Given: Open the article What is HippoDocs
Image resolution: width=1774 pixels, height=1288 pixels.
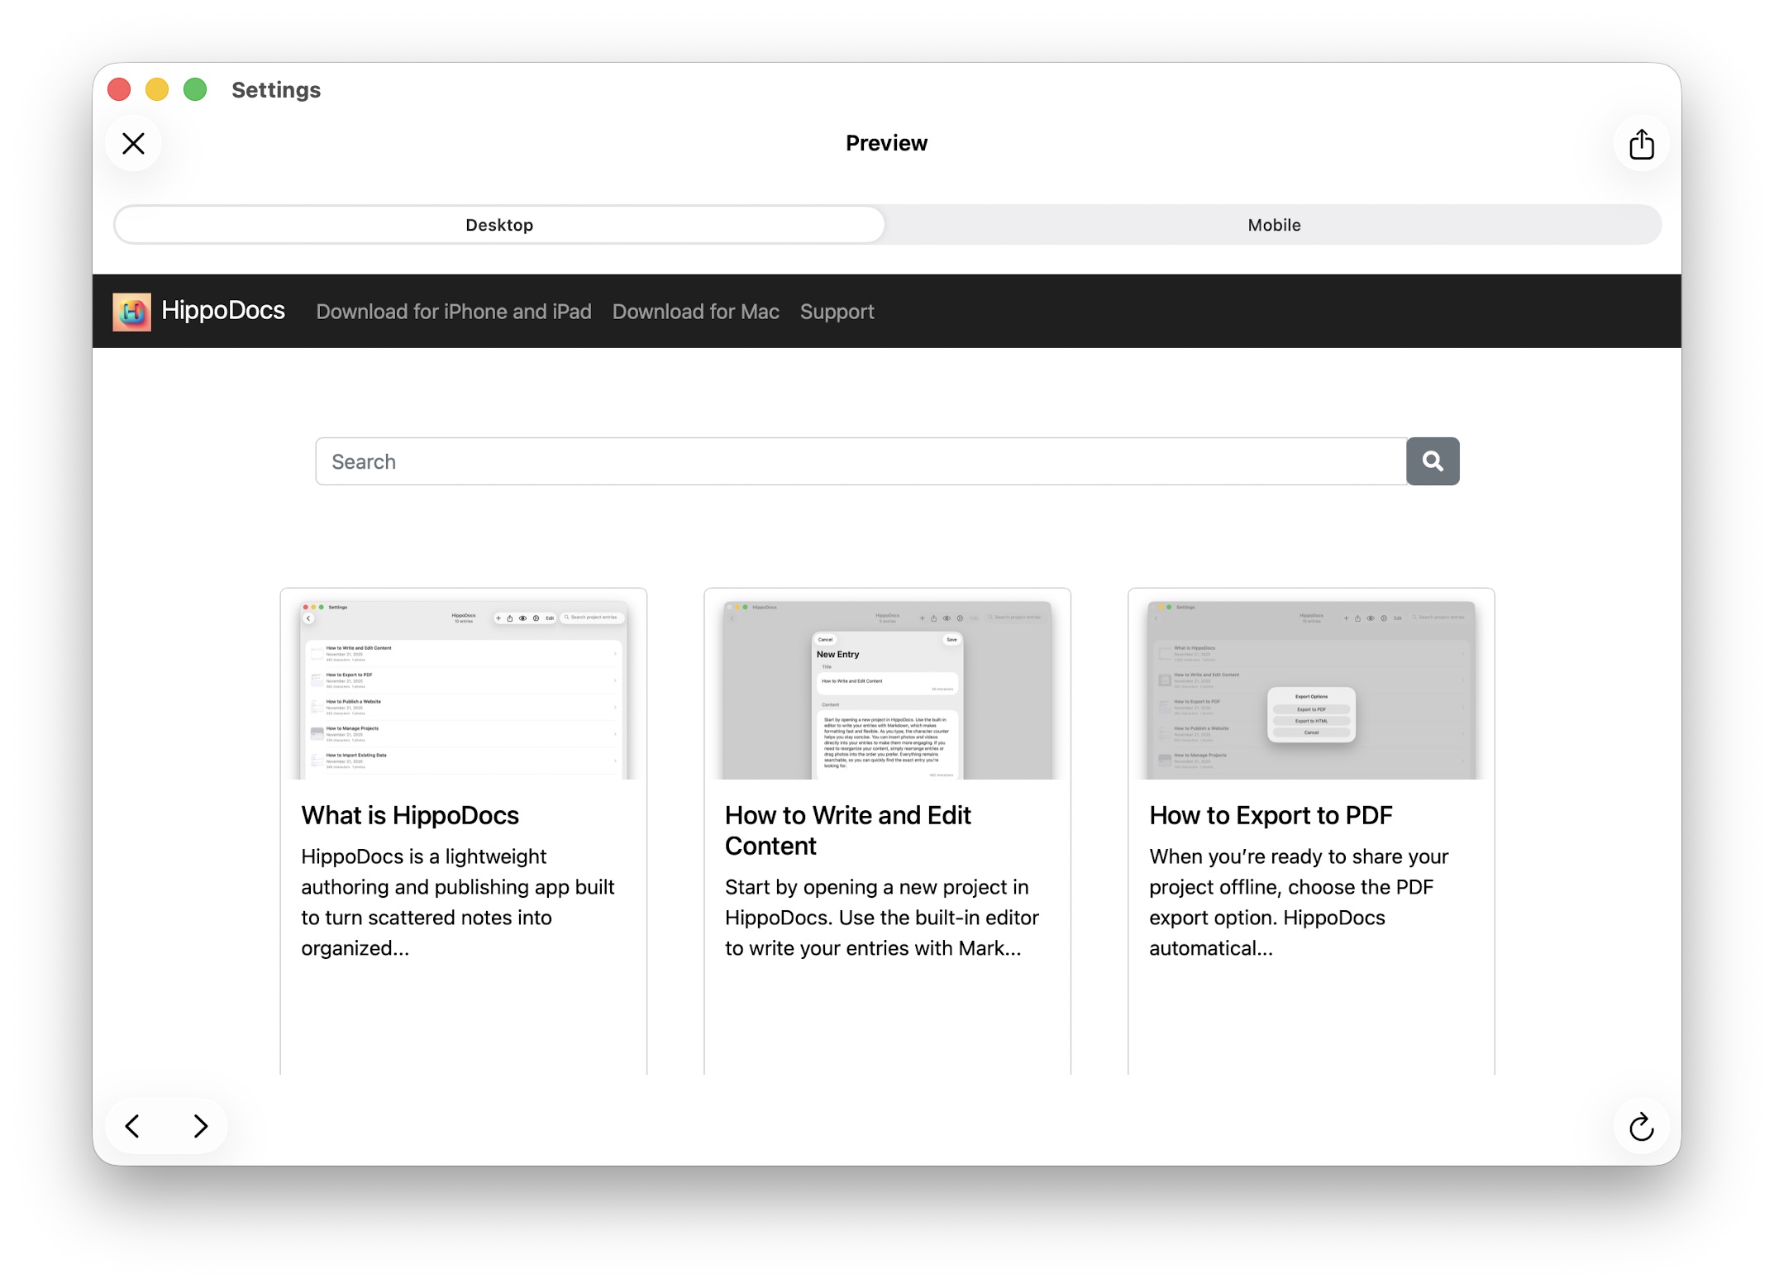Looking at the screenshot, I should click(x=409, y=814).
